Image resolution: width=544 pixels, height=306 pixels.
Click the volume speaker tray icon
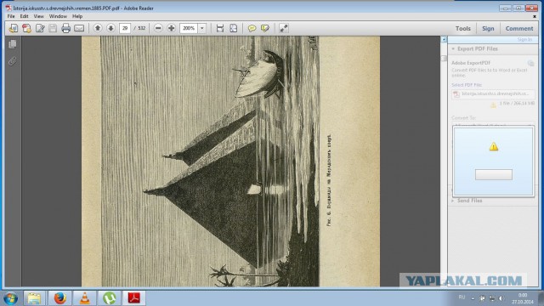pos(501,298)
